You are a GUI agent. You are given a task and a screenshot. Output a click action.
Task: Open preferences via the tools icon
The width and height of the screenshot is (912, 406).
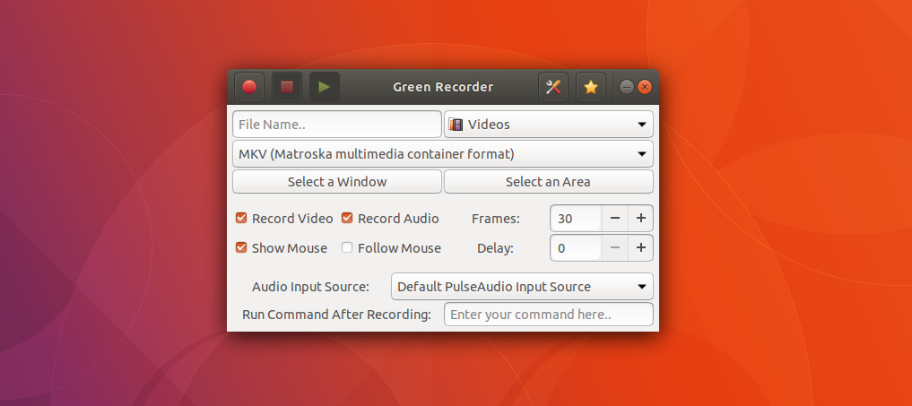coord(553,87)
